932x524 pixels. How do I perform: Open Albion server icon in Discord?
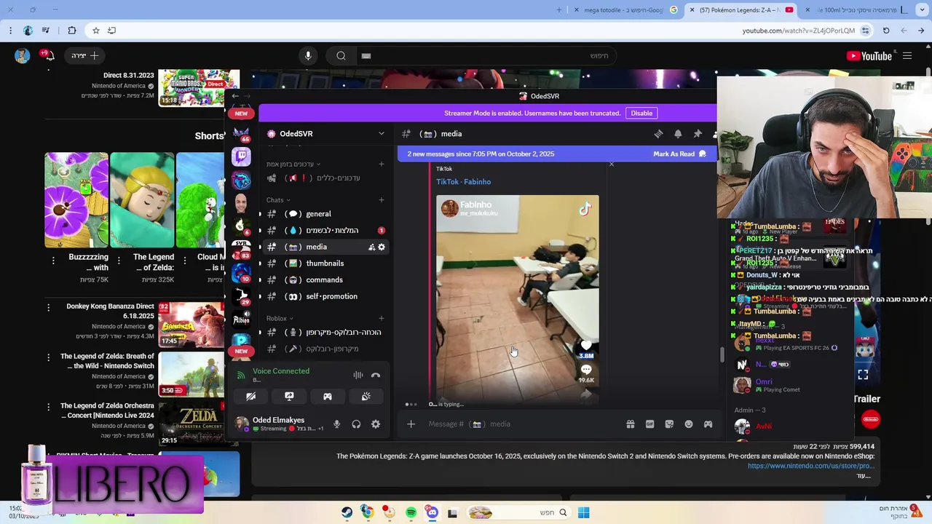pos(241,319)
